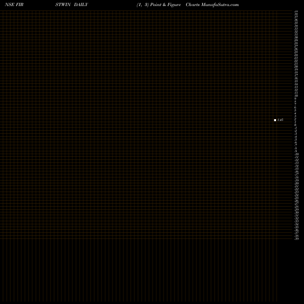Click the 'DAILY' timeframe label
This screenshot has width=304, height=304.
click(81, 5)
